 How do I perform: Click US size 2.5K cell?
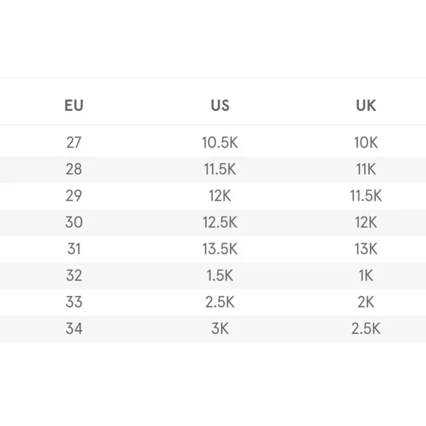click(x=220, y=302)
